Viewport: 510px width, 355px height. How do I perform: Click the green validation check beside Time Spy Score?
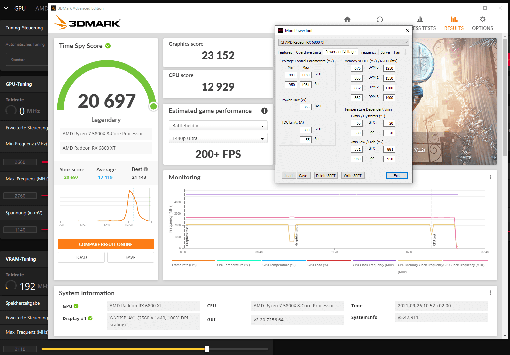coord(108,46)
